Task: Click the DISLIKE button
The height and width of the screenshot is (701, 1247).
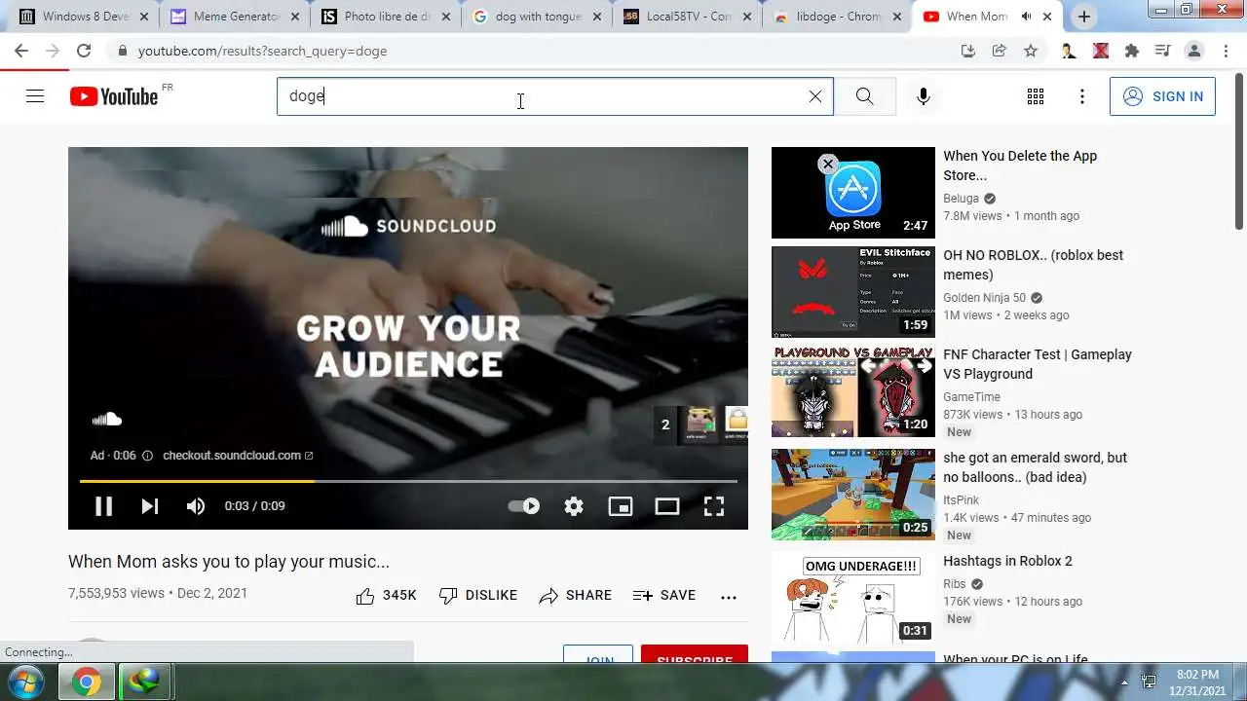Action: [477, 596]
